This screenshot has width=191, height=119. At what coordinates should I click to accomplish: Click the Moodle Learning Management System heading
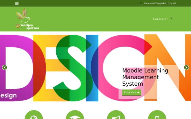tap(145, 77)
